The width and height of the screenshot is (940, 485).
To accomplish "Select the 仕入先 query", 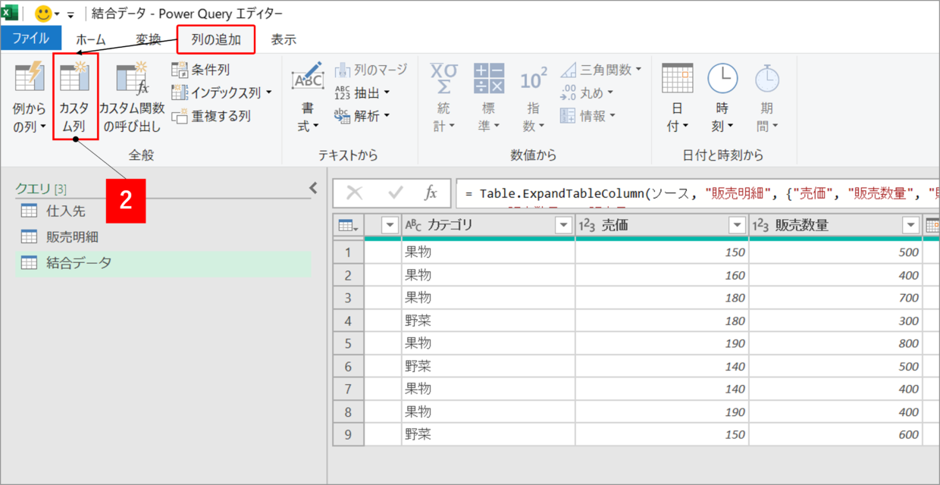I will [163, 211].
